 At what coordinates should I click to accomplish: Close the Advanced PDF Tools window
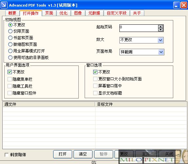184,5
